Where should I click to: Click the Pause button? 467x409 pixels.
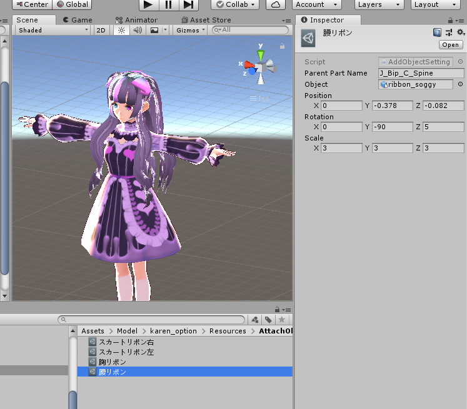click(x=168, y=4)
